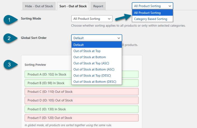Image resolution: width=197 pixels, height=128 pixels.
Task: Click the teal arrow pointing to dropdown
Action: 123,17
